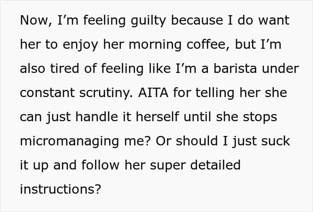Click the word "detailed" in the paragraph

point(216,165)
